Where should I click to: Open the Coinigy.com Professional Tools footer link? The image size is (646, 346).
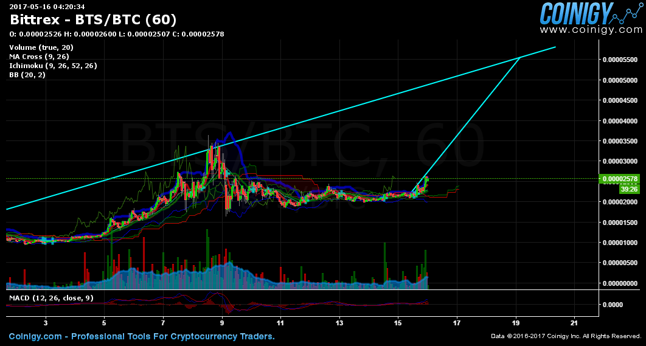142,337
